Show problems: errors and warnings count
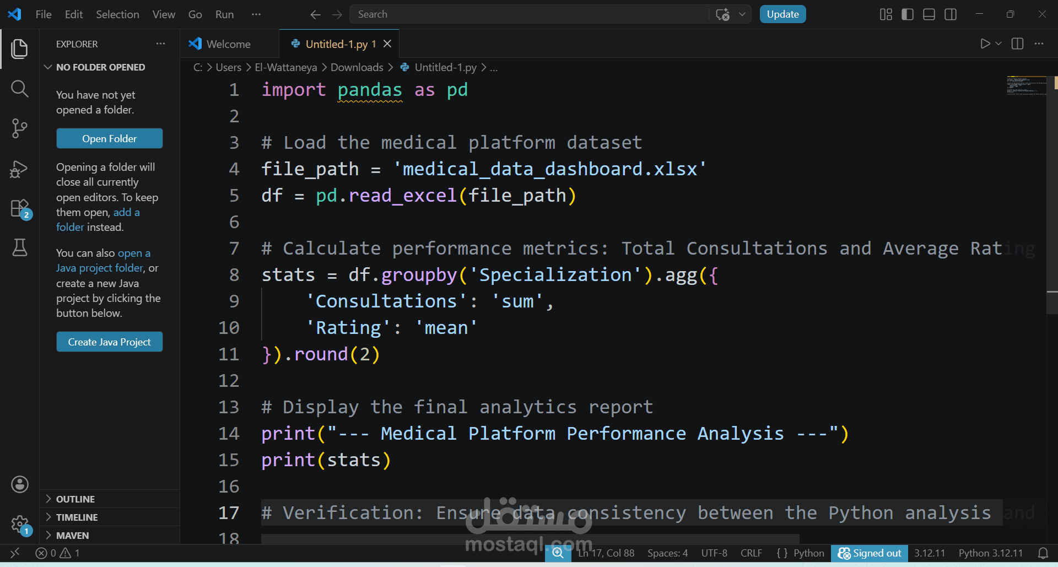This screenshot has height=567, width=1058. (57, 553)
